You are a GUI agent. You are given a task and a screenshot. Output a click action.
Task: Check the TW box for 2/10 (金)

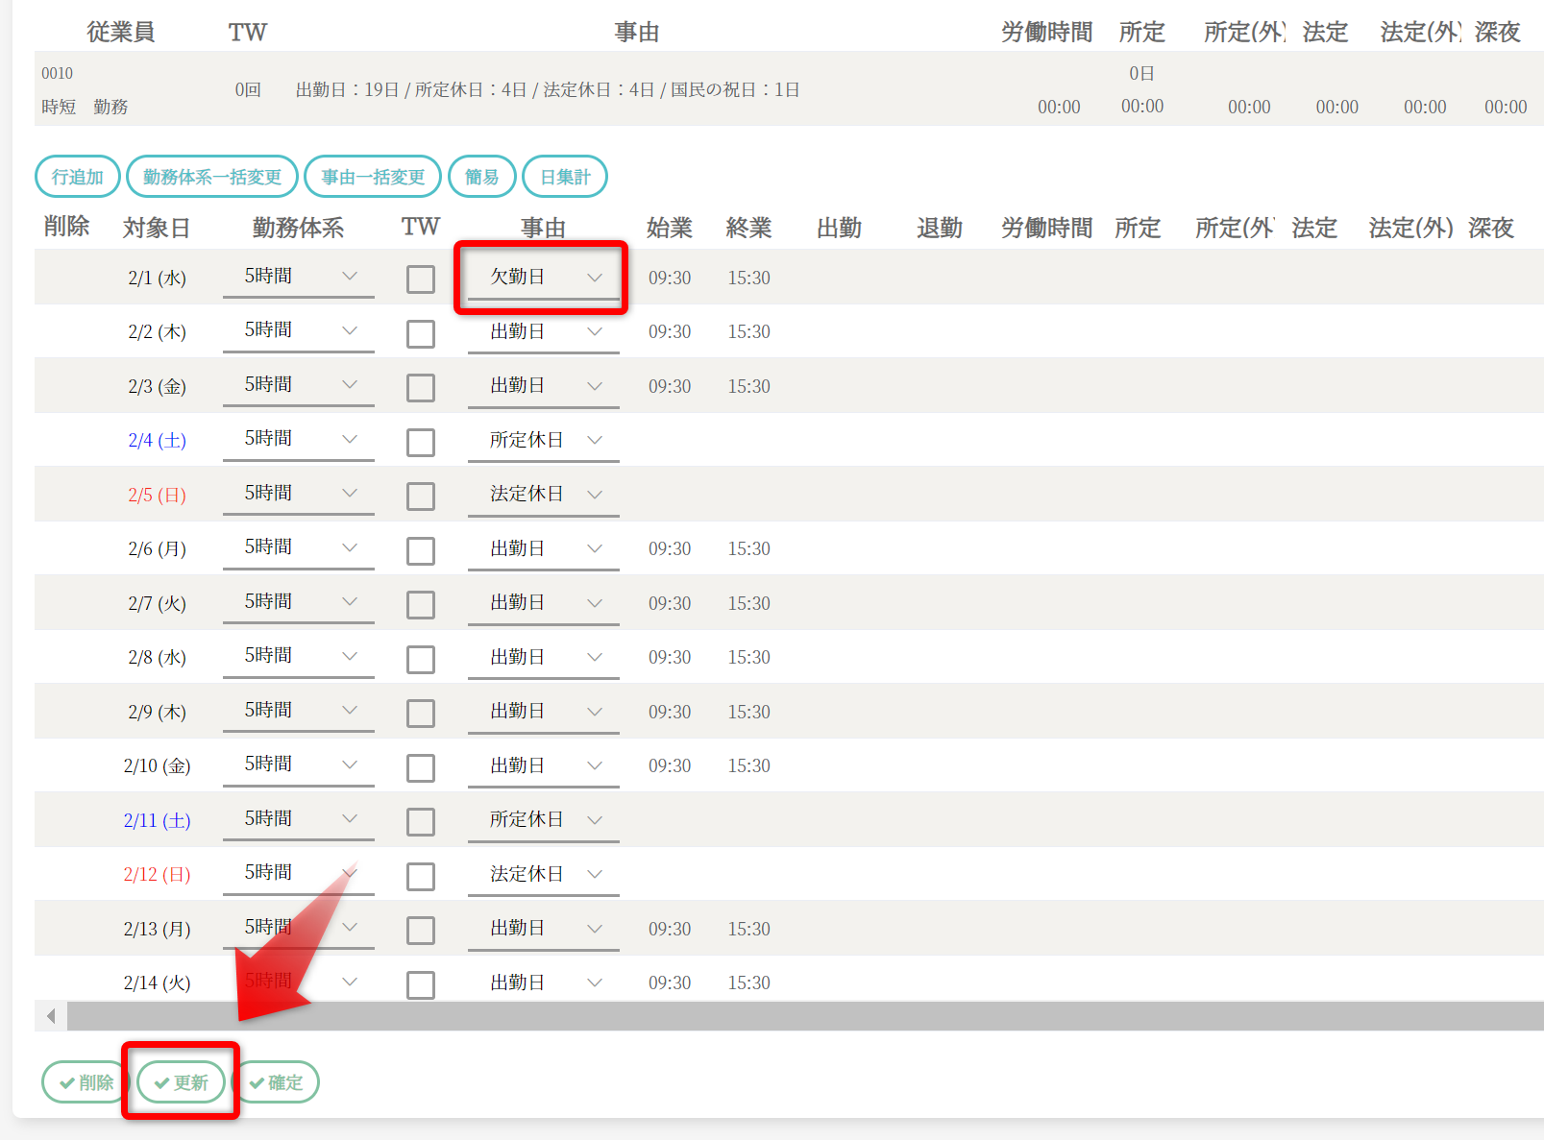point(421,767)
